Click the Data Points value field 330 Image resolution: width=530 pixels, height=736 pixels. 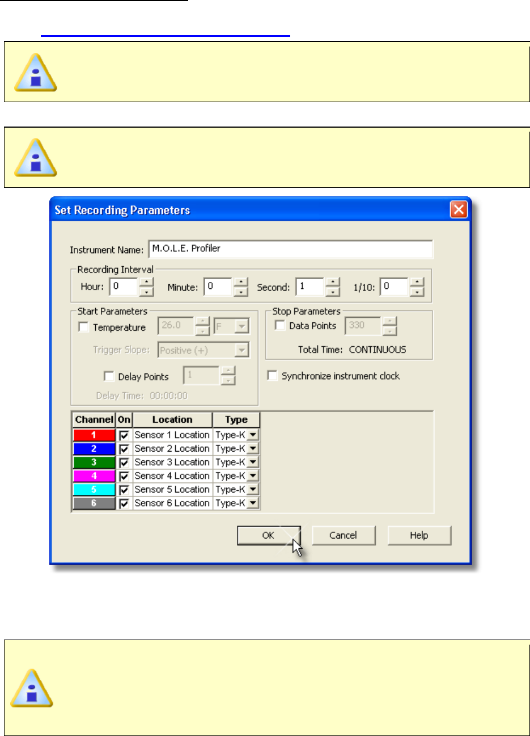363,326
